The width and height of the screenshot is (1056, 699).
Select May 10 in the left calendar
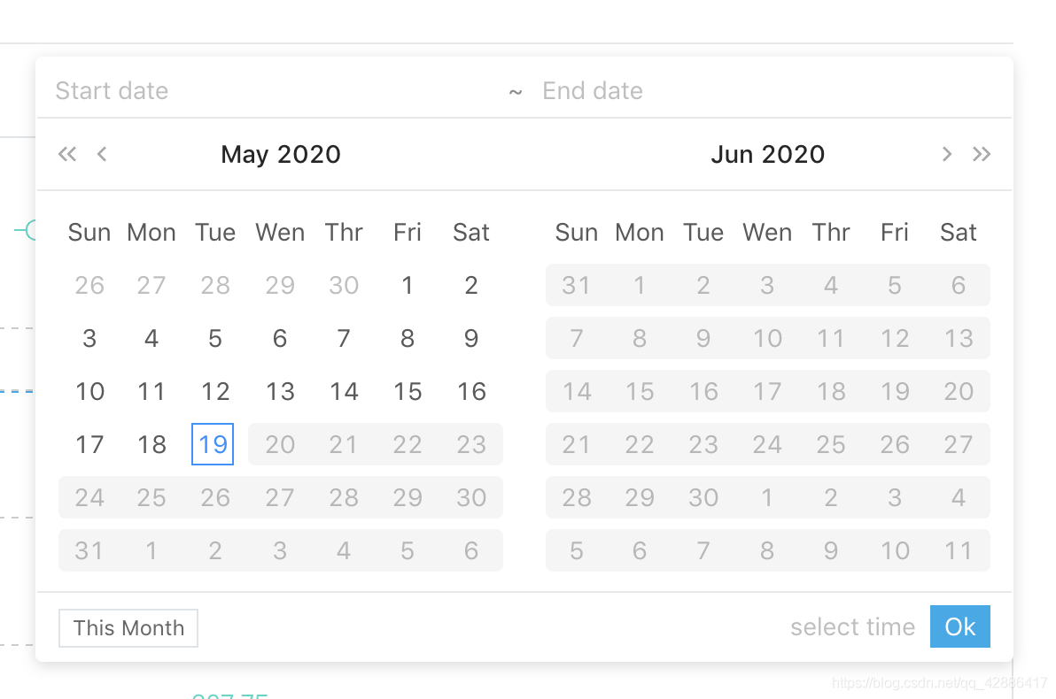coord(89,391)
